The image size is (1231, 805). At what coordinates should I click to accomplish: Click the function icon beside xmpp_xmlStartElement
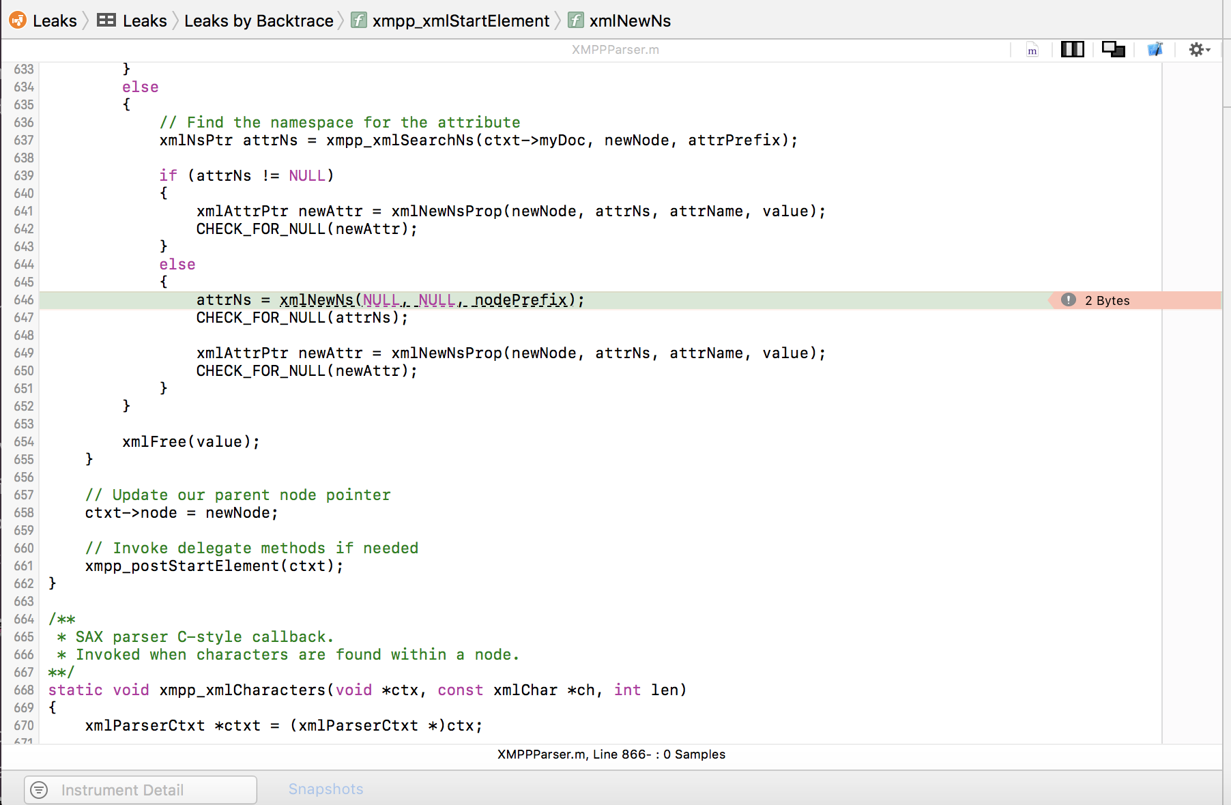click(x=359, y=20)
